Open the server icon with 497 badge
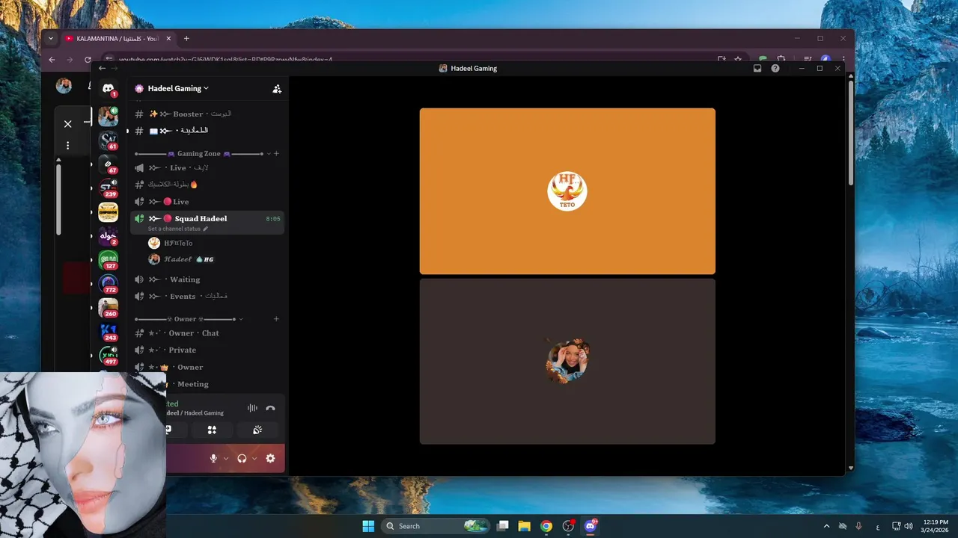The height and width of the screenshot is (538, 958). coord(109,356)
